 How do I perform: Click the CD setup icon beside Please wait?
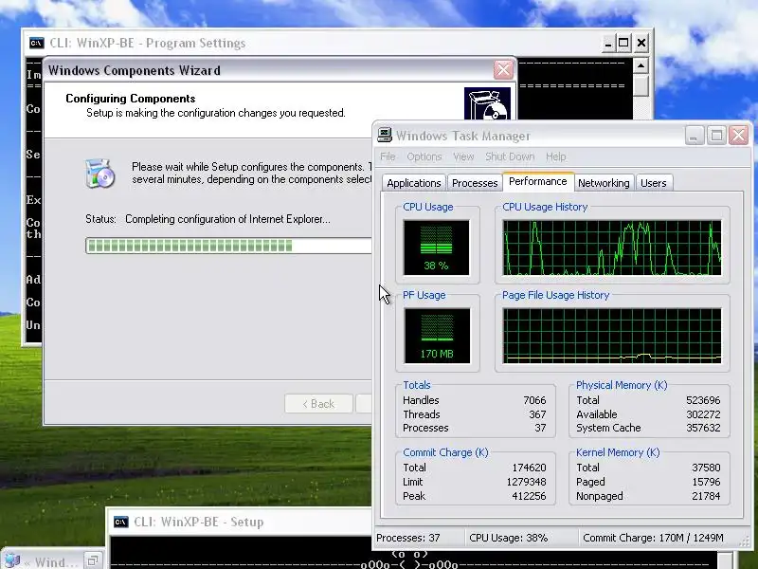[x=100, y=173]
